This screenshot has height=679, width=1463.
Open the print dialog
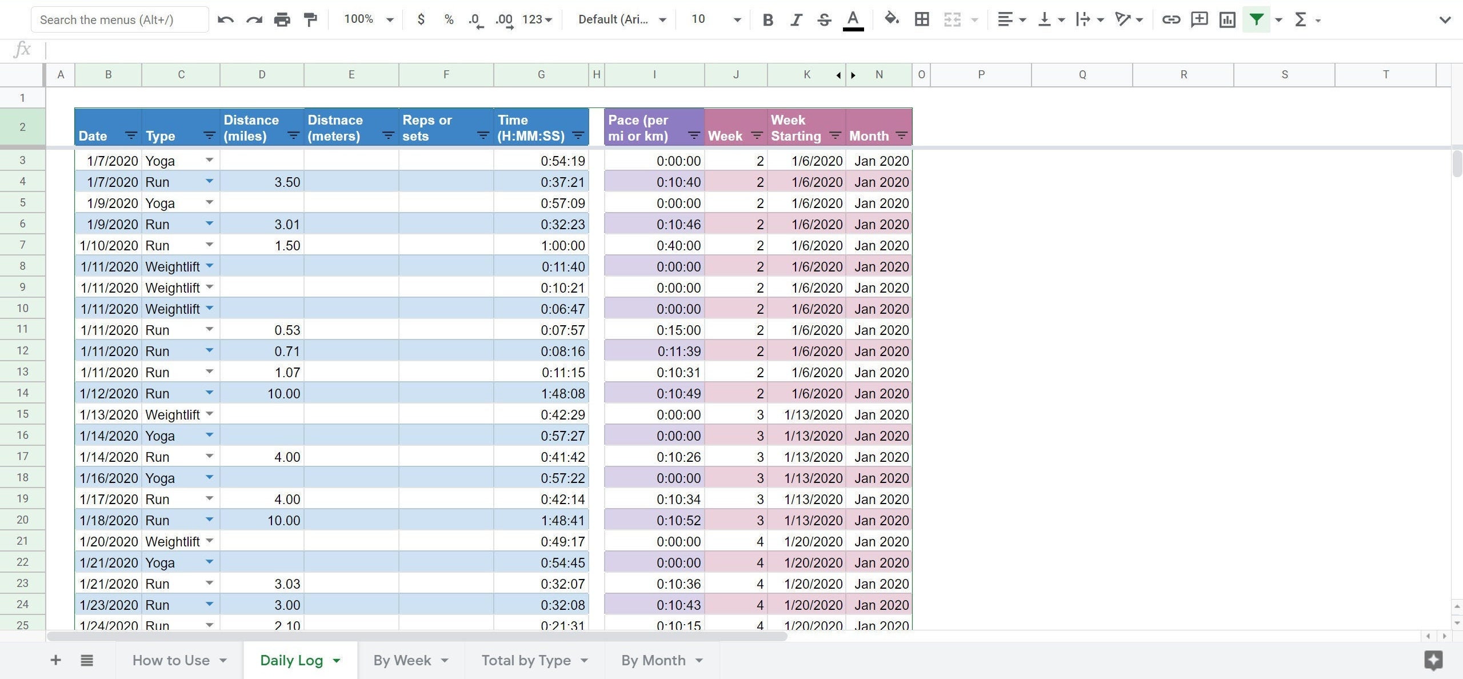(282, 19)
